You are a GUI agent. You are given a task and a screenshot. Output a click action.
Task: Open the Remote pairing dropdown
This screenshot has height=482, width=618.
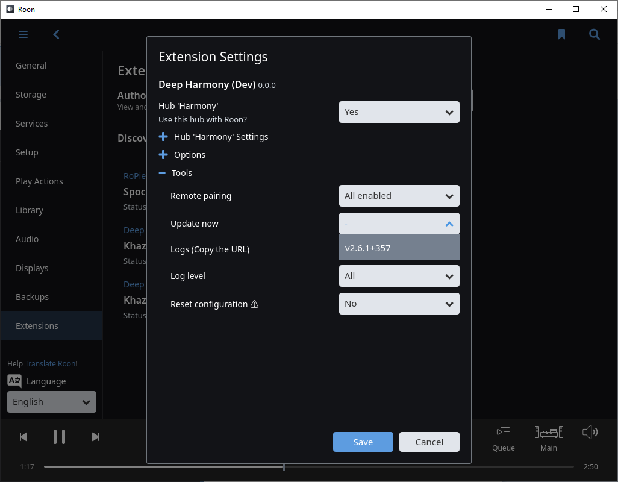pos(399,196)
